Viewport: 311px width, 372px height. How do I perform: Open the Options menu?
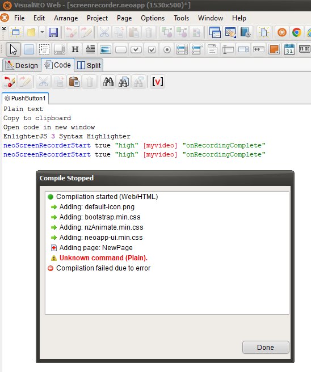153,18
